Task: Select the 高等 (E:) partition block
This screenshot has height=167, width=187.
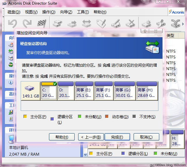Action: click(84, 91)
